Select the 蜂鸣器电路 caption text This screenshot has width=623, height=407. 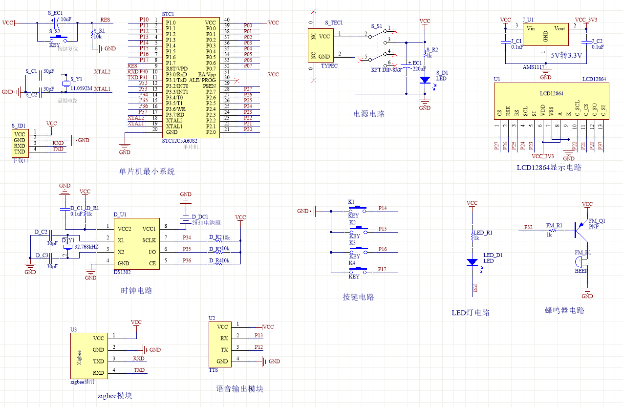(x=564, y=310)
